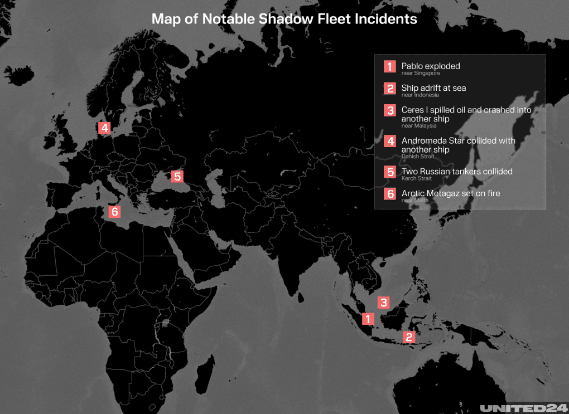The image size is (569, 414).
Task: Select the 'Pablo exploded' legend entry
Action: [431, 66]
